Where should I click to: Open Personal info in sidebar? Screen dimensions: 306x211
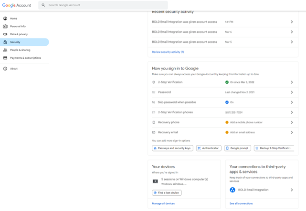(24, 26)
